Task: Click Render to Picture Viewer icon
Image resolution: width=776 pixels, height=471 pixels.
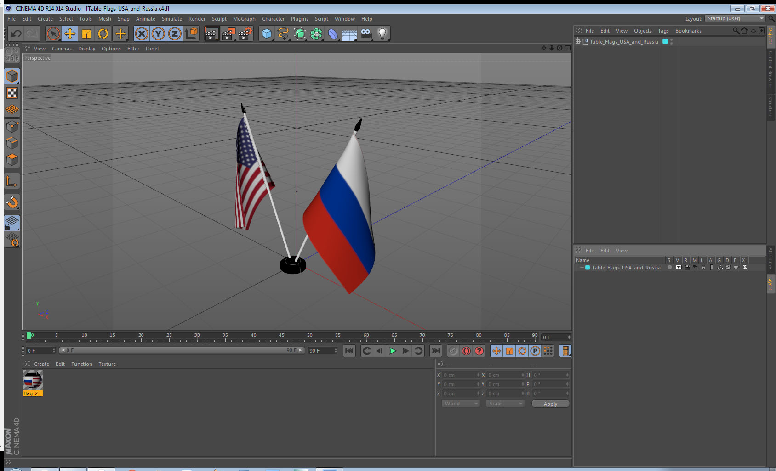Action: pyautogui.click(x=228, y=34)
